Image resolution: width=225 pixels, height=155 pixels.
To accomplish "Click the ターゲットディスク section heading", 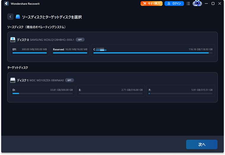I will click(18, 68).
